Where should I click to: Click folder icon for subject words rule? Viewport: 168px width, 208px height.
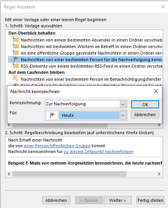click(16, 46)
